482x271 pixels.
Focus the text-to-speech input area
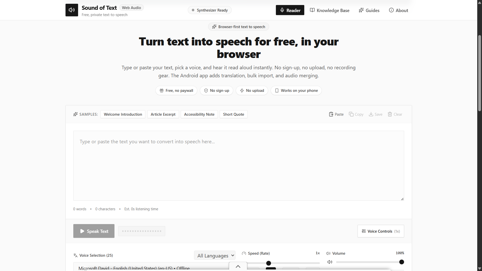238,166
